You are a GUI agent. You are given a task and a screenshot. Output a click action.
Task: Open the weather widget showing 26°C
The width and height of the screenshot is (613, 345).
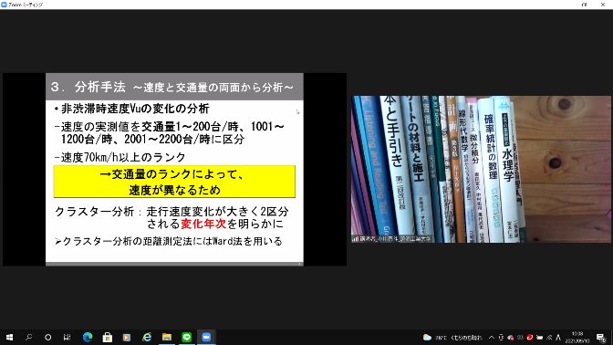click(x=452, y=337)
